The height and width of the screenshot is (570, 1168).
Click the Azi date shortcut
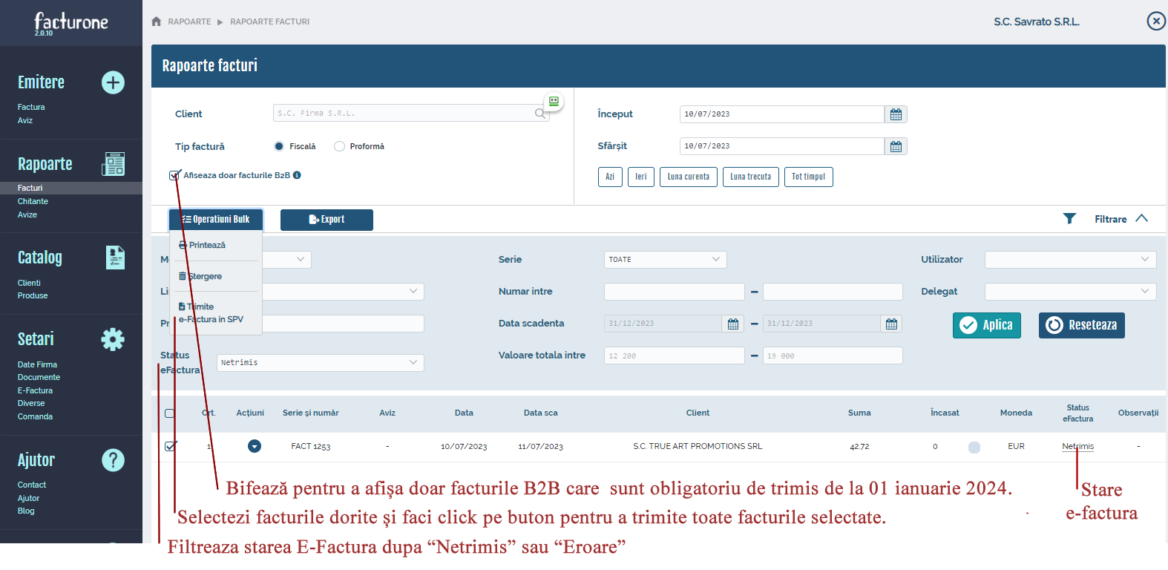click(610, 177)
